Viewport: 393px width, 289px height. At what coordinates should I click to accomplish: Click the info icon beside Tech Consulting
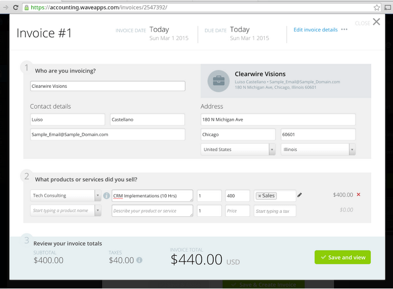click(x=106, y=196)
